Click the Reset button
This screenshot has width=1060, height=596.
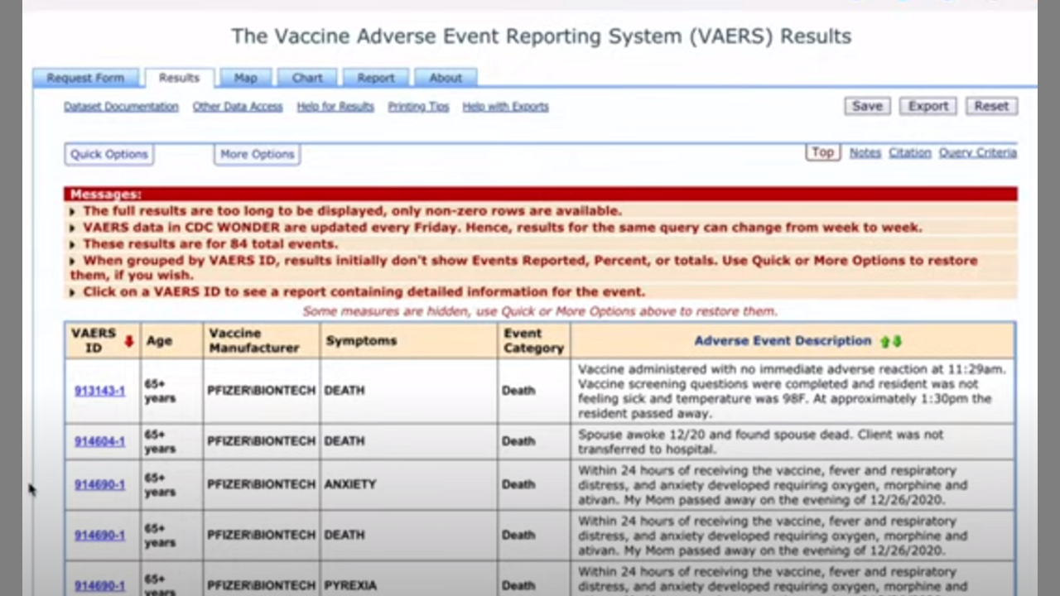pos(990,106)
